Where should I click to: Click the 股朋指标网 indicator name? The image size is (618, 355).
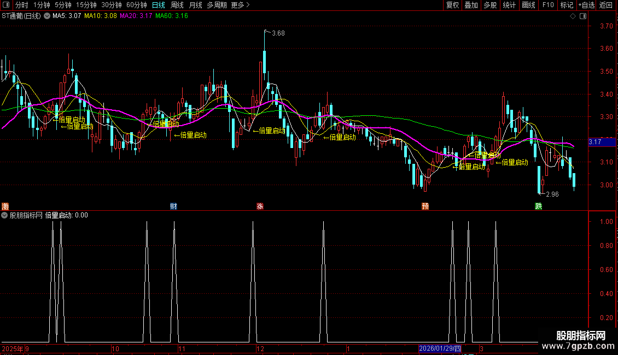point(26,215)
